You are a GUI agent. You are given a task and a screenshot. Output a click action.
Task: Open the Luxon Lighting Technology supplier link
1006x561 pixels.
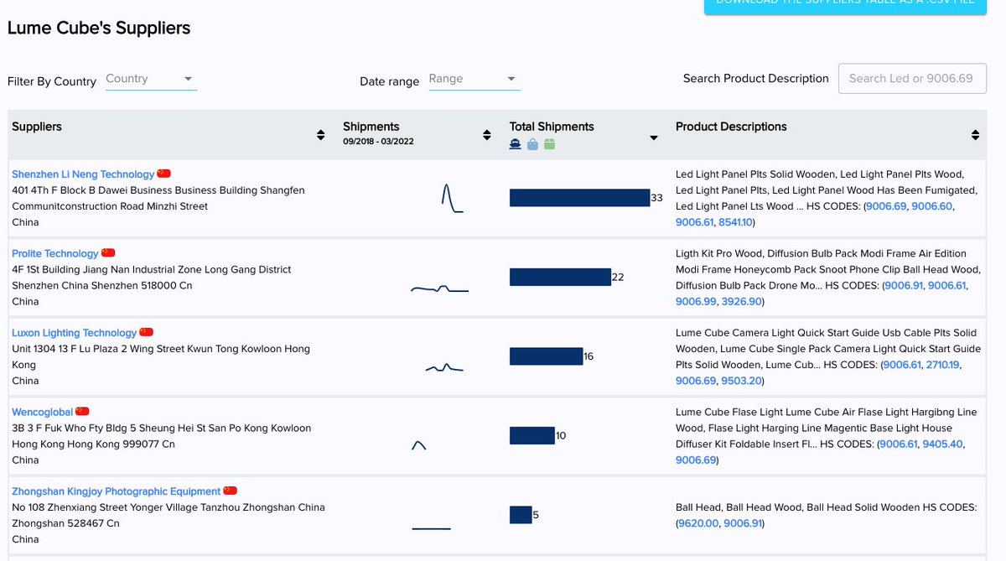[x=74, y=332]
